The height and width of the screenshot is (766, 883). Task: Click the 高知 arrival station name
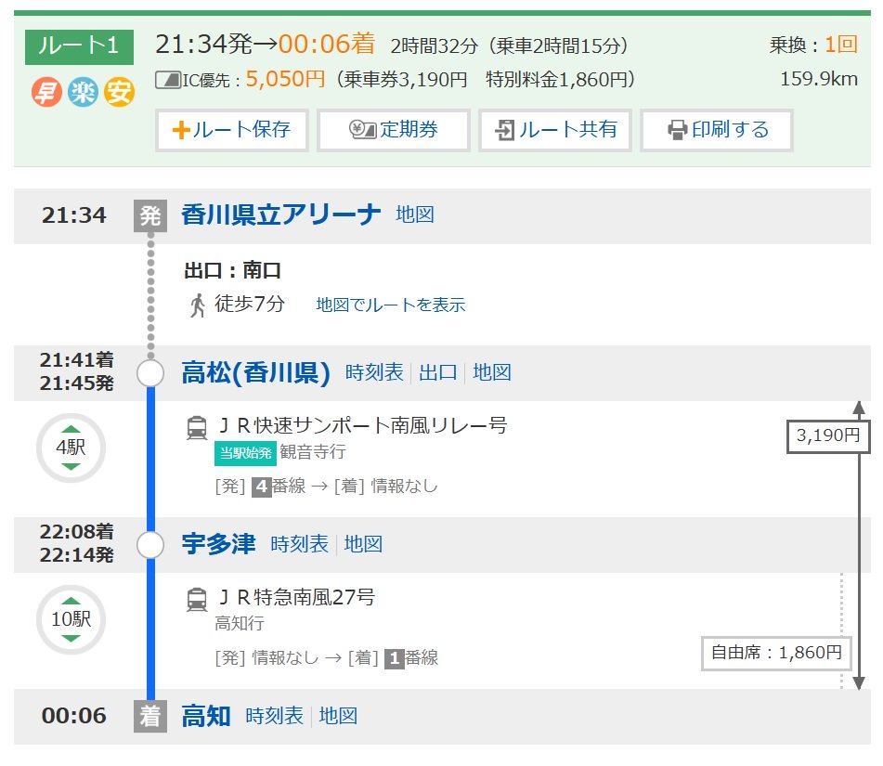coord(206,716)
